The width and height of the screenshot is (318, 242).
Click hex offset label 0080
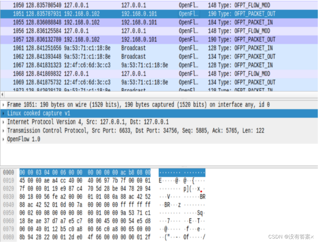pos(9,237)
